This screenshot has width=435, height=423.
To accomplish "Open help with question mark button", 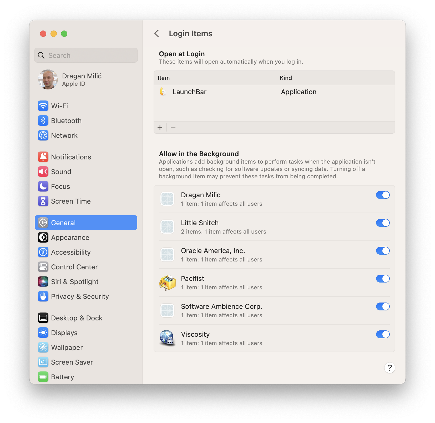I will (390, 368).
